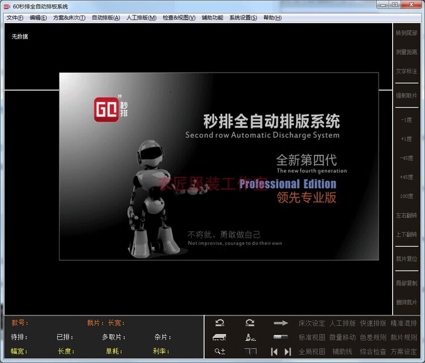The image size is (425, 363).
Task: Jump to last with skip-forward icon
Action: 287,352
